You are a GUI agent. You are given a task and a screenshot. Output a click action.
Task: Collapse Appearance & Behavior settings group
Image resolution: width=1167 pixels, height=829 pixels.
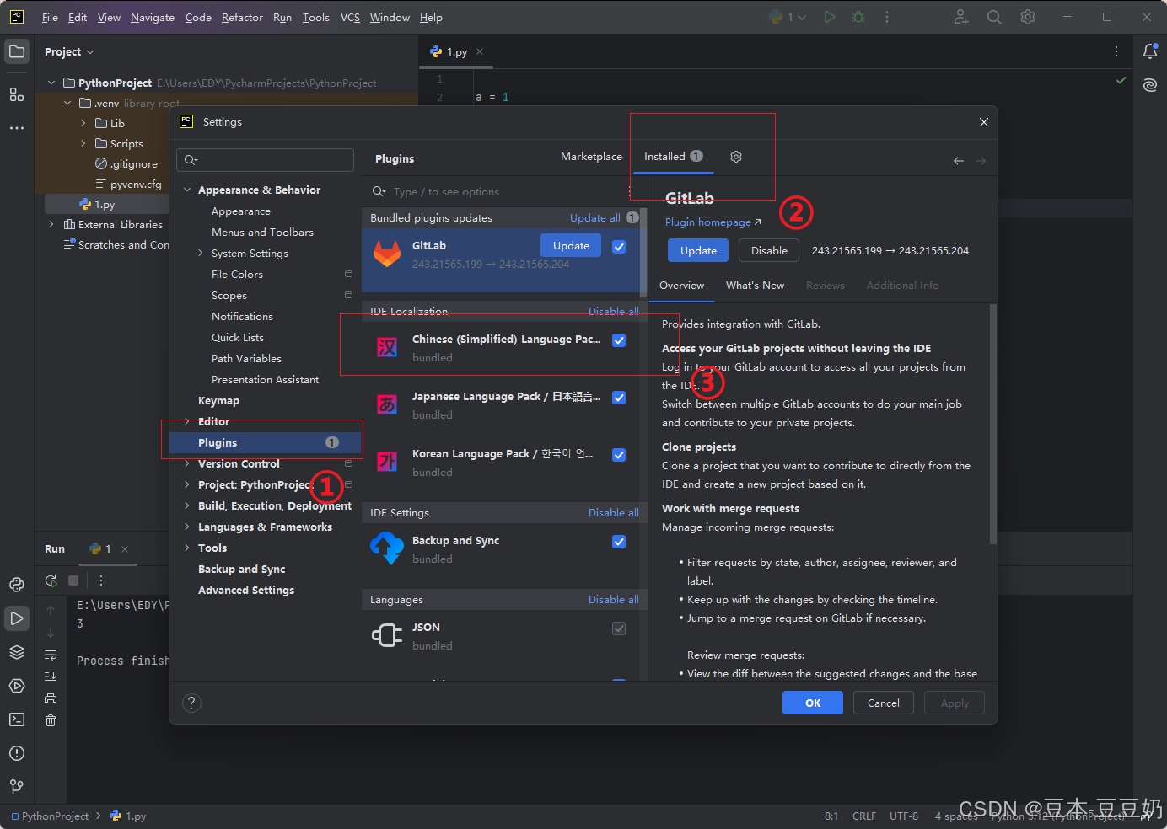(187, 190)
